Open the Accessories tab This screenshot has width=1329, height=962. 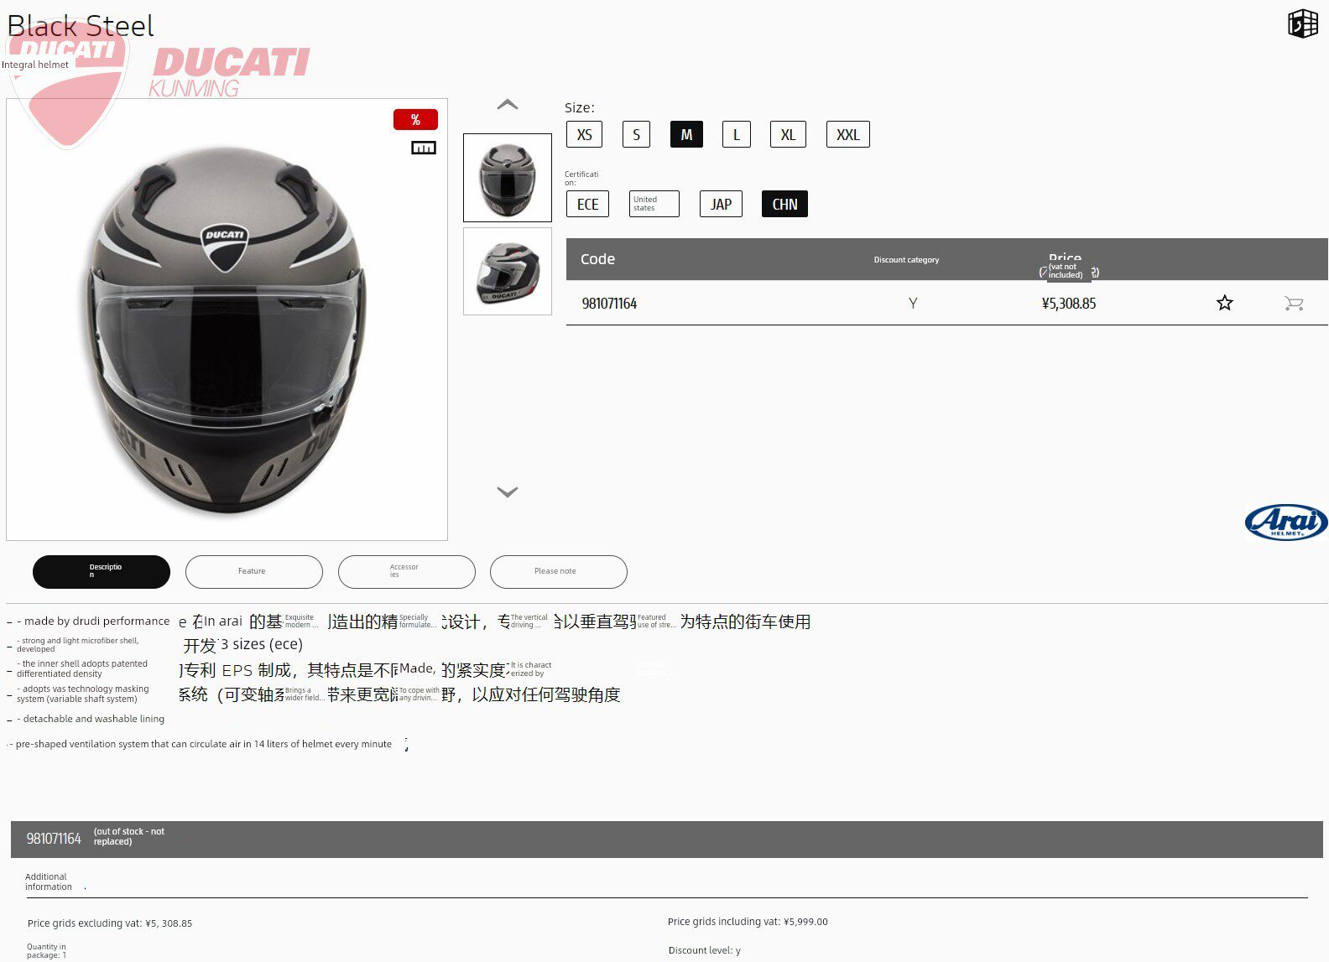(x=407, y=572)
